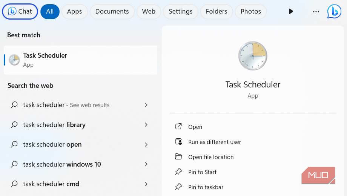Expand the 'task scheduler open' suggestion arrow
The height and width of the screenshot is (196, 347).
coord(146,144)
